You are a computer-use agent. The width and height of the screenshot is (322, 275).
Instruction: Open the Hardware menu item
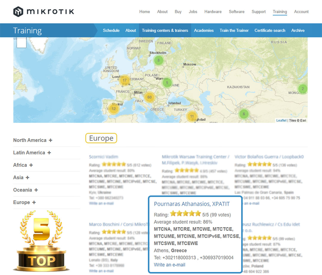click(x=213, y=12)
